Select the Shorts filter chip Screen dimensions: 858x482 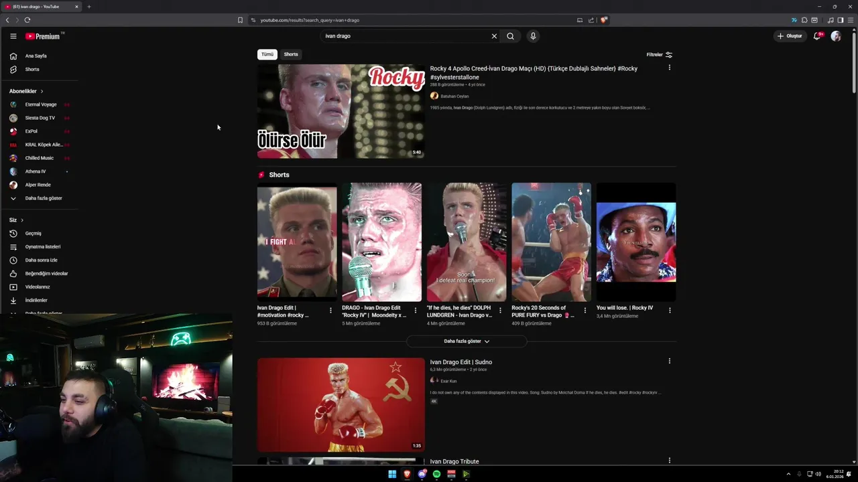pos(291,54)
